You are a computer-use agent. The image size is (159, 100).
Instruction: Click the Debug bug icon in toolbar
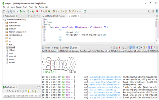click(x=24, y=11)
